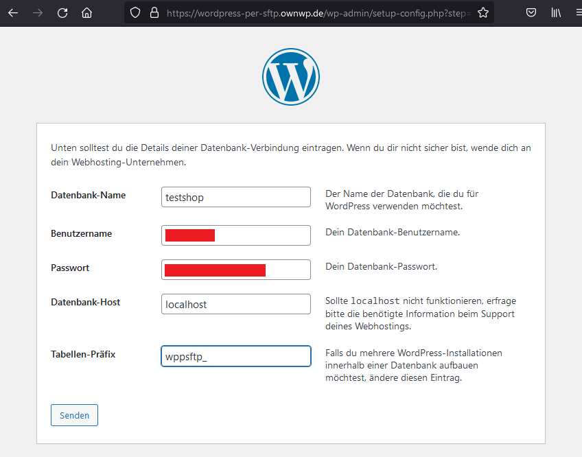Reload the page with the refresh icon
The width and height of the screenshot is (582, 457).
tap(62, 13)
